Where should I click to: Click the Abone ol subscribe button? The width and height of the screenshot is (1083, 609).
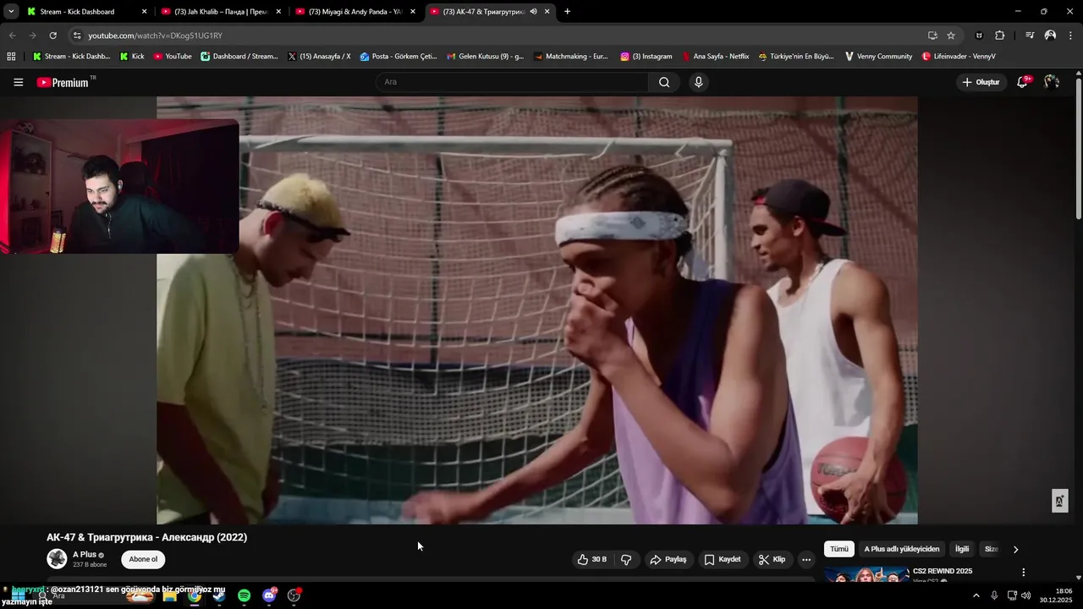143,559
